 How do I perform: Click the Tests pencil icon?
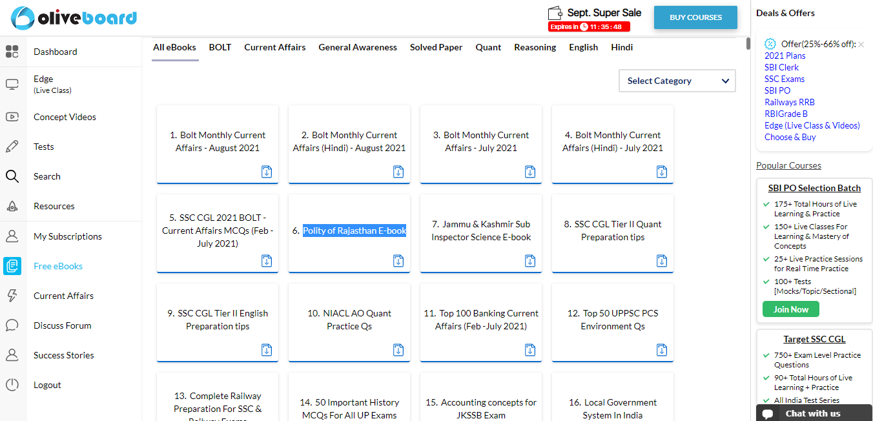12,147
